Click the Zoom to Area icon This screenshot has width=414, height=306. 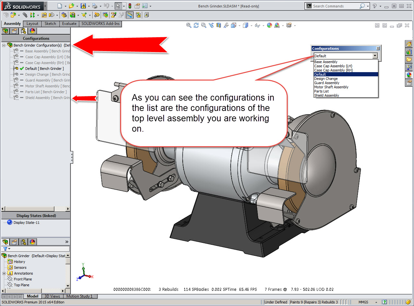[204, 25]
